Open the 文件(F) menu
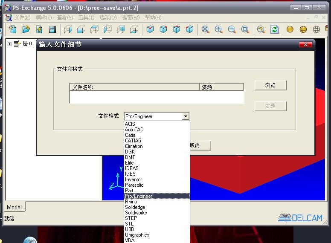 pos(22,17)
